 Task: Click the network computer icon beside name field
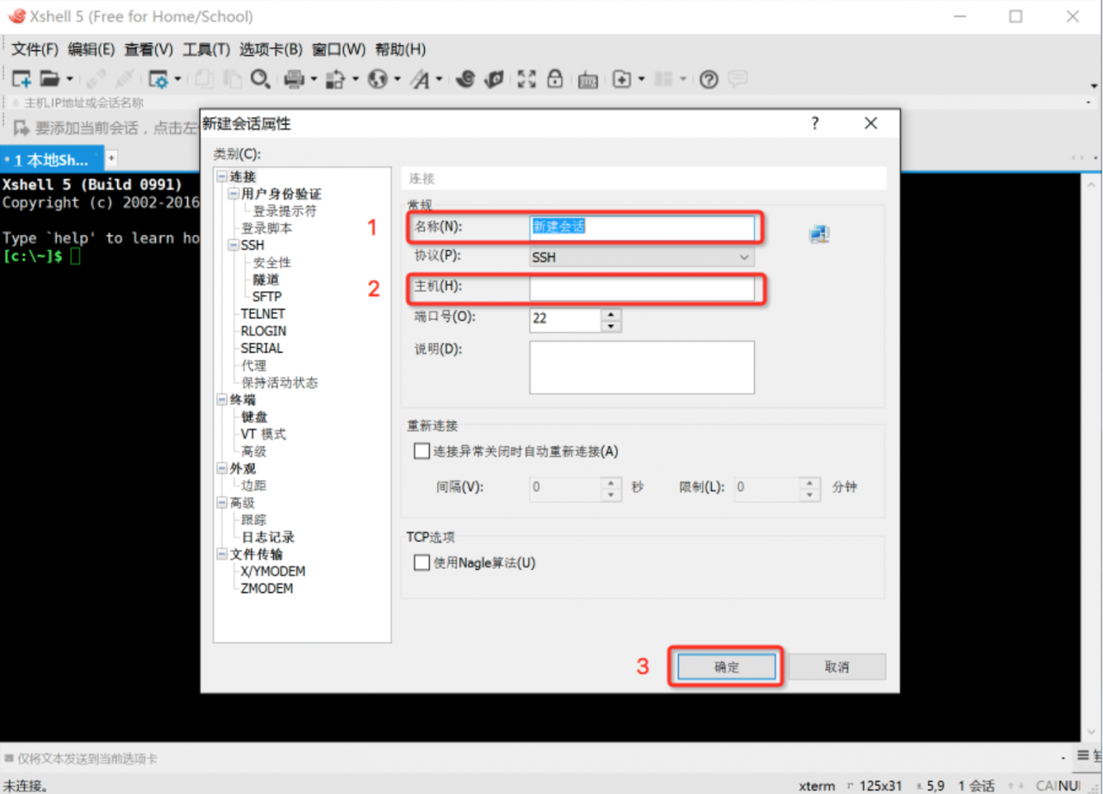819,234
